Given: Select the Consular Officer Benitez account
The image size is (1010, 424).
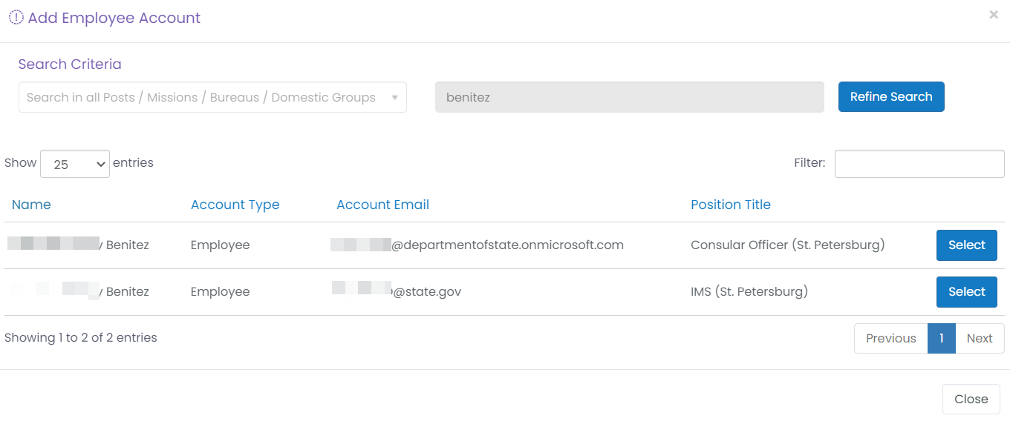Looking at the screenshot, I should coord(967,245).
